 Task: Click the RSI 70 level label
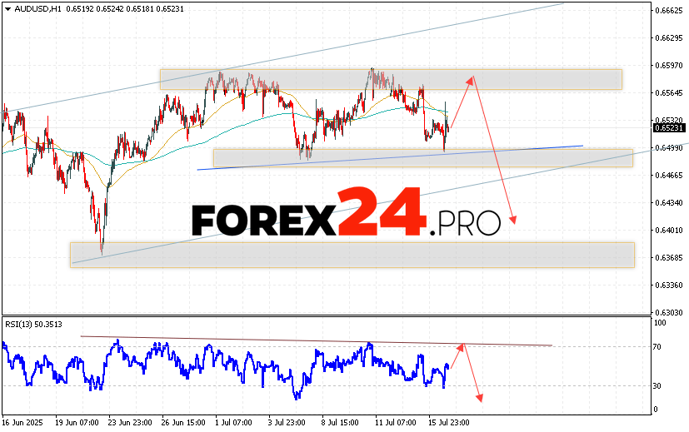tap(659, 345)
